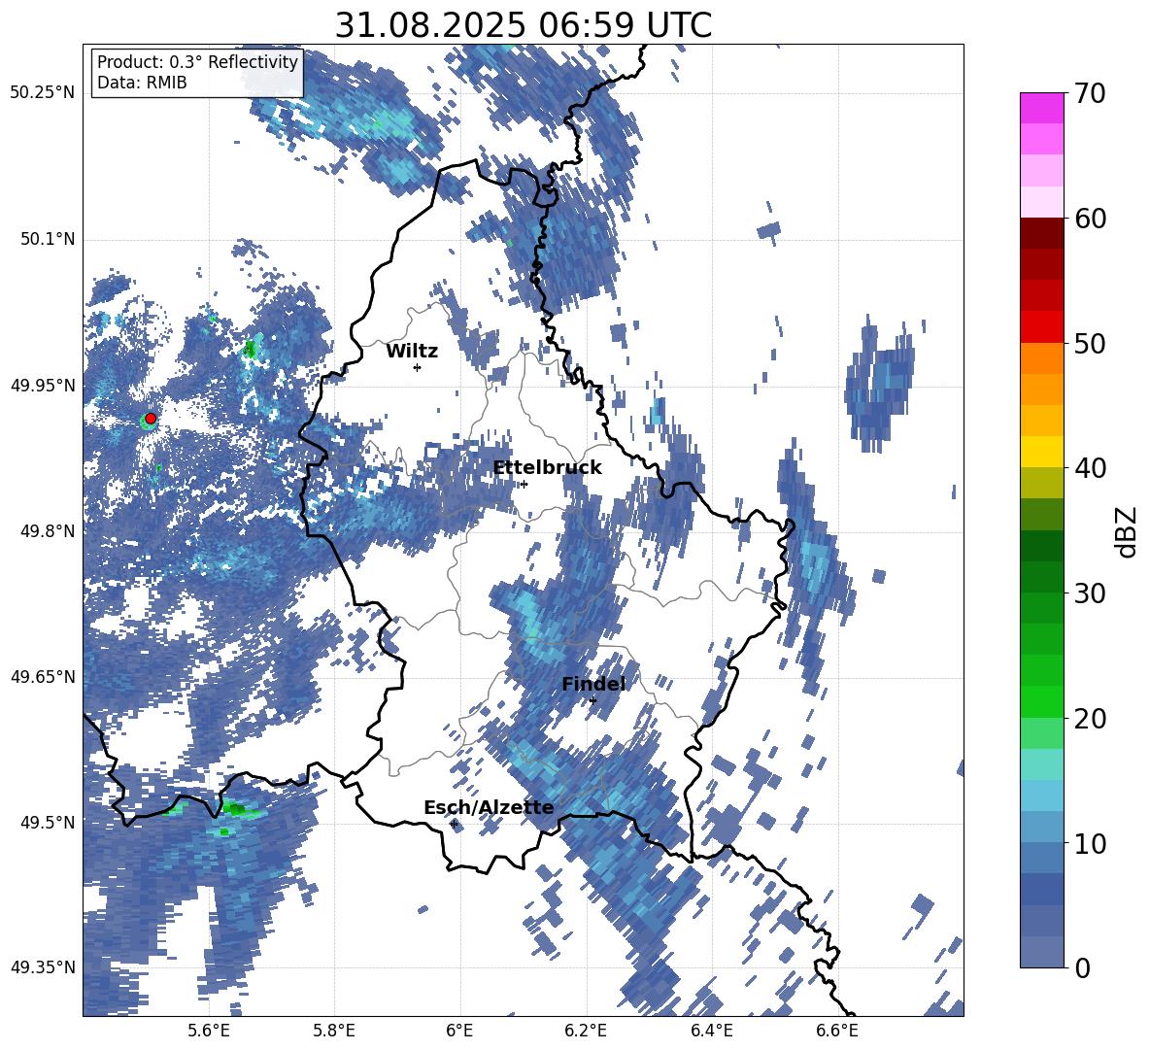
Task: Click the magenta top colorbar segment
Action: [x=1041, y=108]
